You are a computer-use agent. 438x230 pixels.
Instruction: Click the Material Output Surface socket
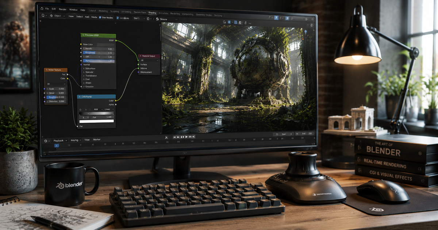pos(138,64)
